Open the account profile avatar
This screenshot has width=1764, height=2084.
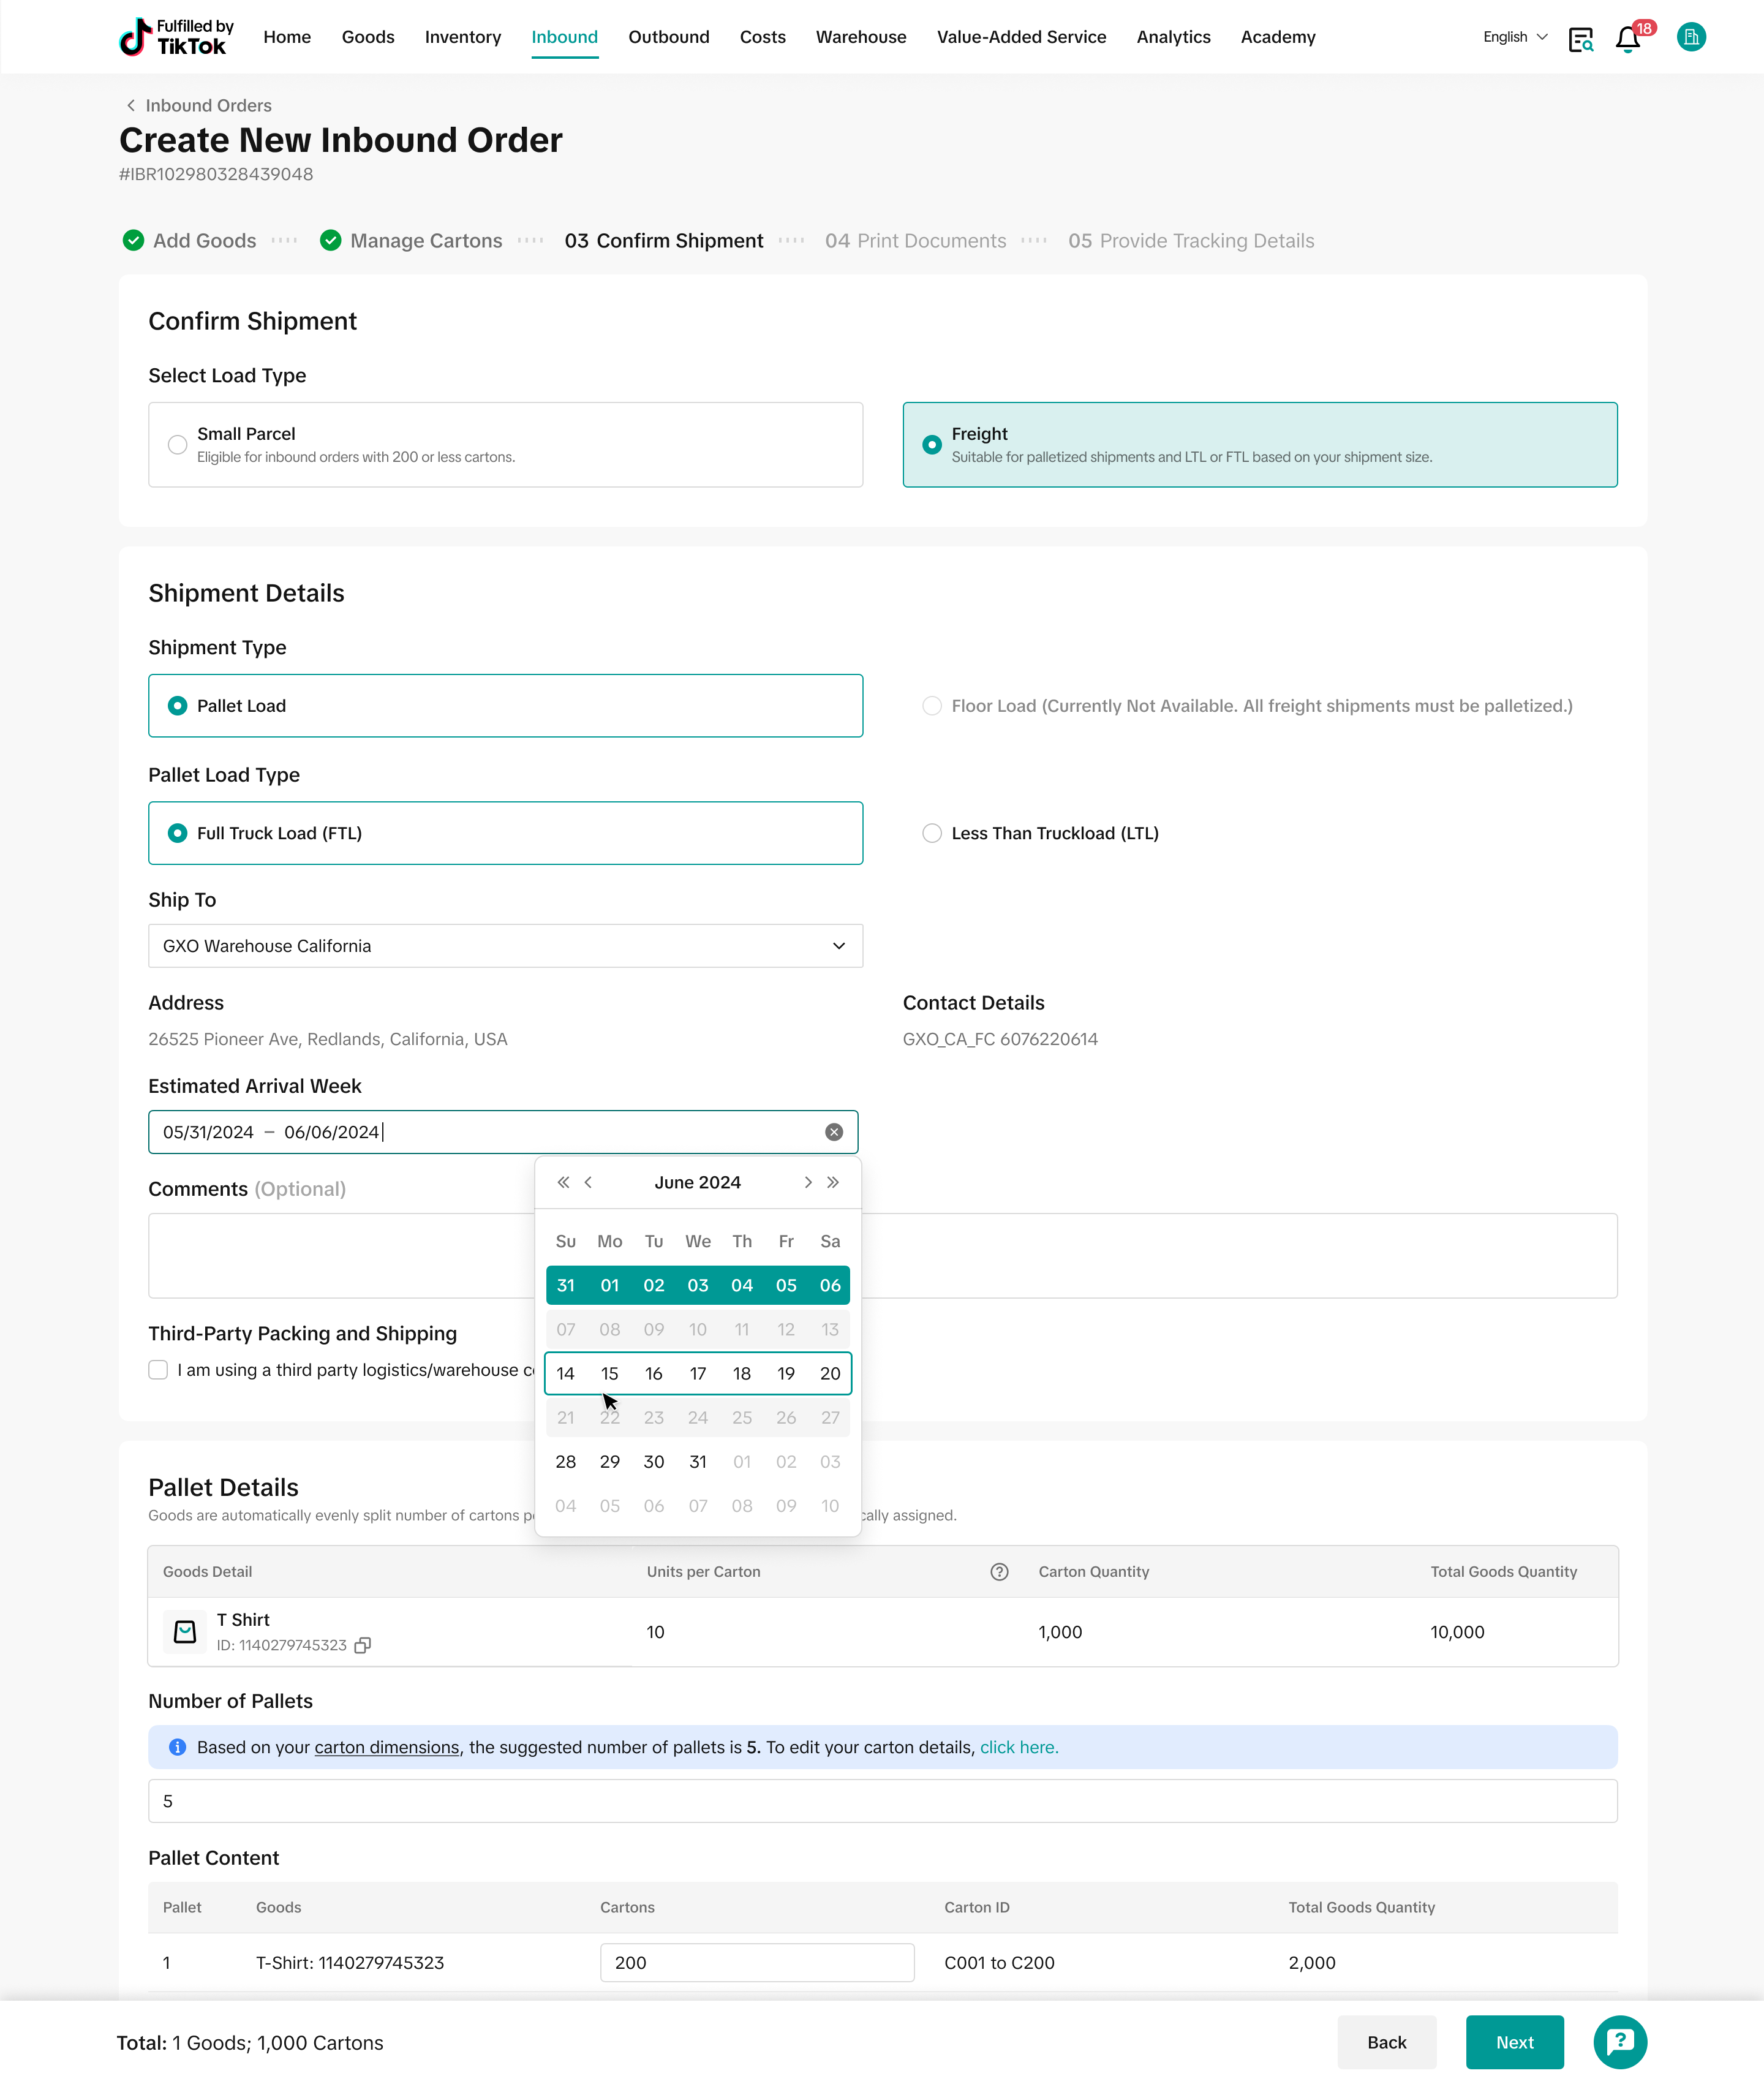(1690, 37)
